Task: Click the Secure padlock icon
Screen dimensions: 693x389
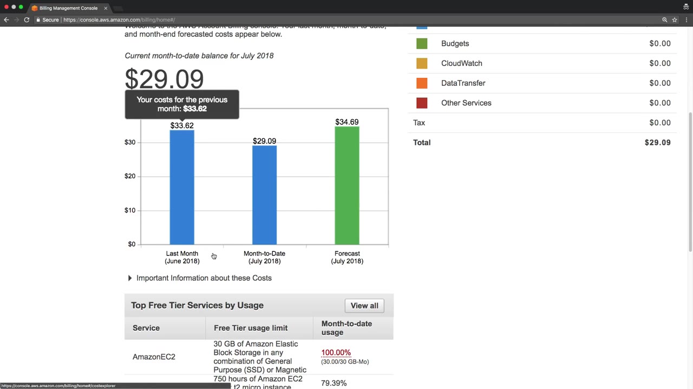Action: click(x=38, y=20)
